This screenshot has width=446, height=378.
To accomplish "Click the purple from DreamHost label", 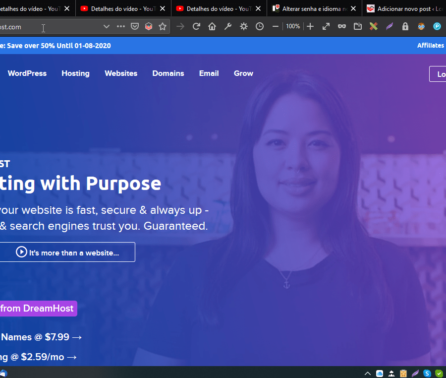I will (38, 308).
